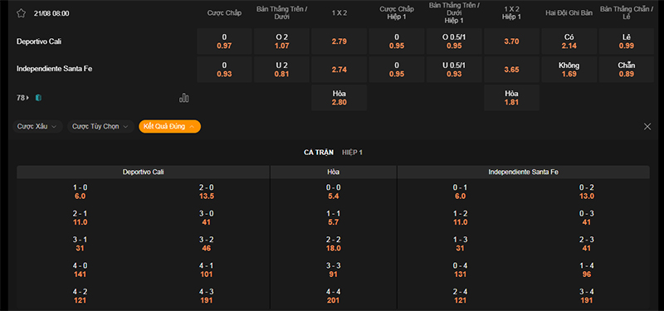Select full-time Hòa odds 2.80
The image size is (664, 311).
pyautogui.click(x=339, y=98)
